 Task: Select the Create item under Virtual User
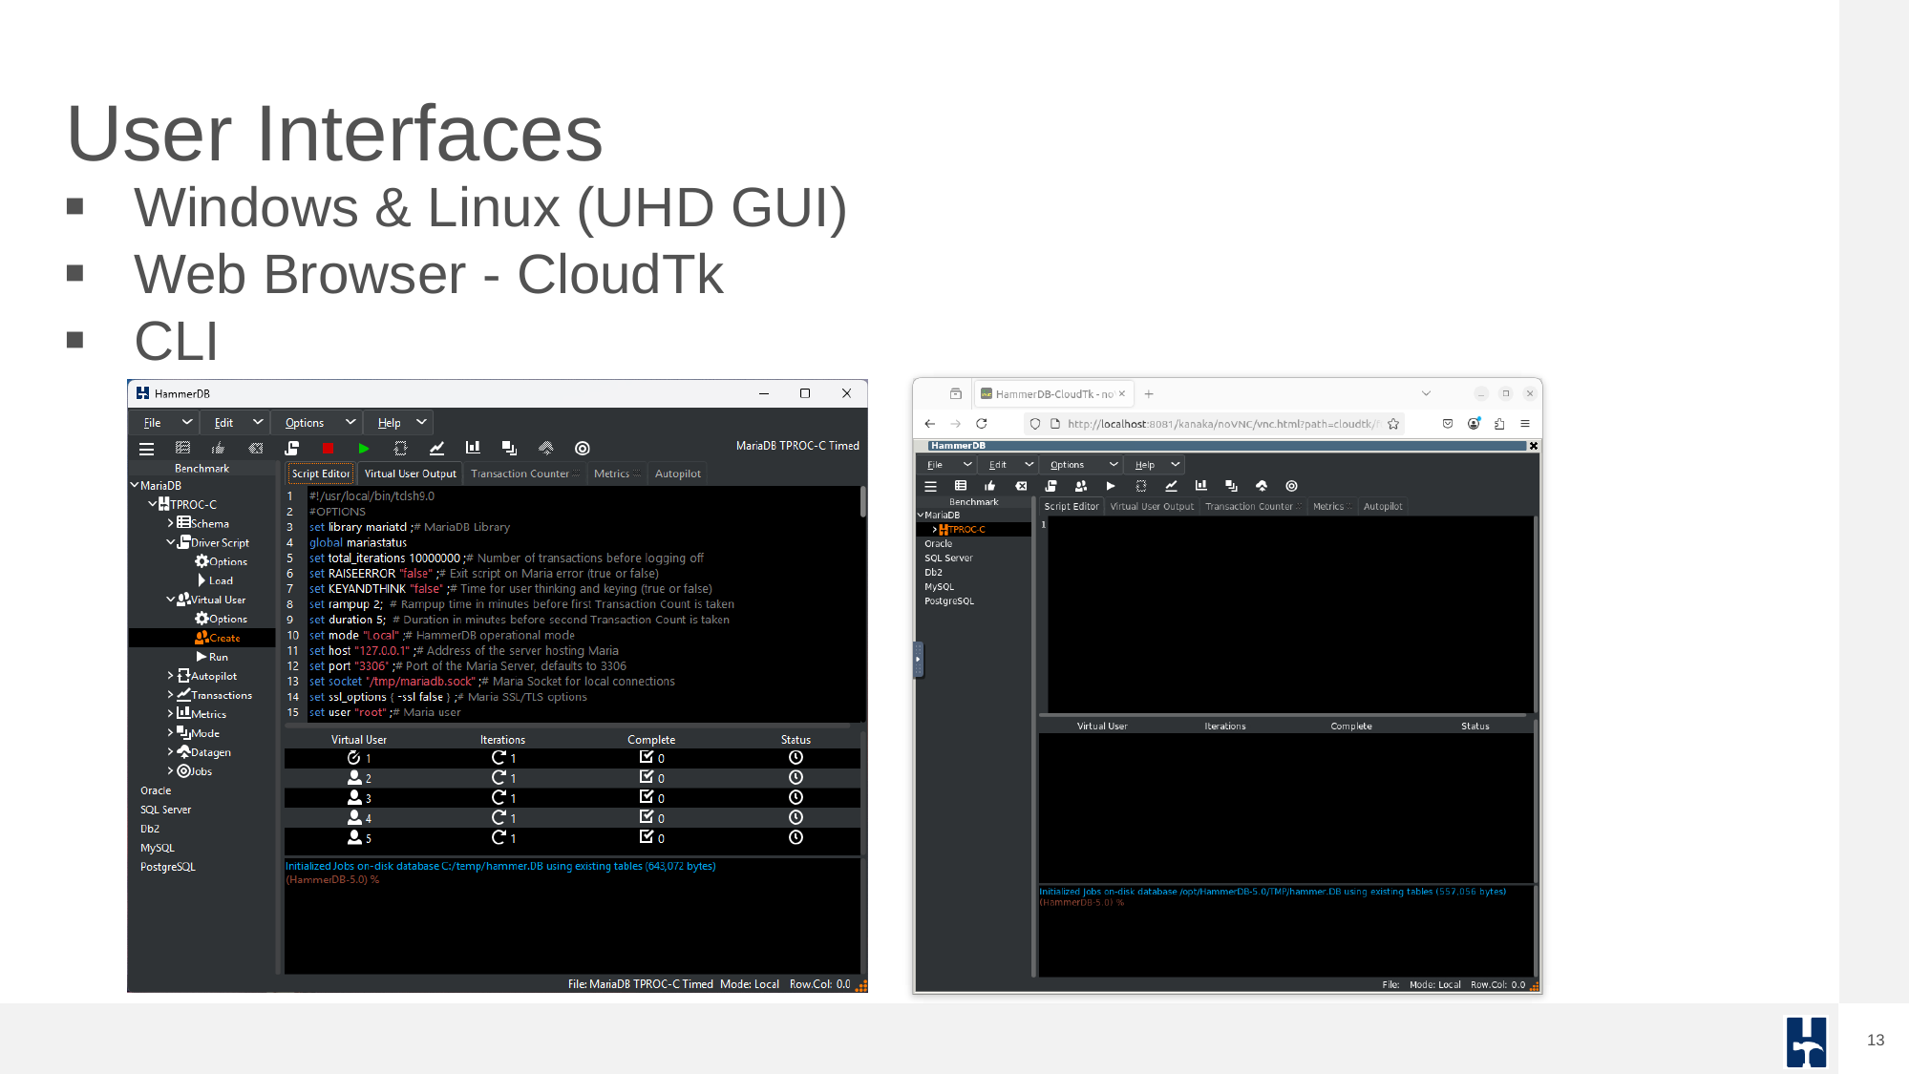[x=218, y=638]
